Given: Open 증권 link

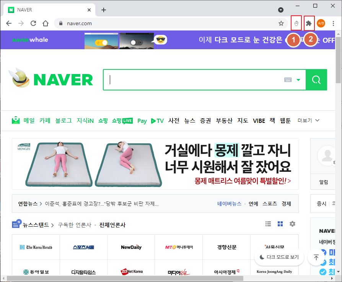Looking at the screenshot, I should pyautogui.click(x=205, y=121).
